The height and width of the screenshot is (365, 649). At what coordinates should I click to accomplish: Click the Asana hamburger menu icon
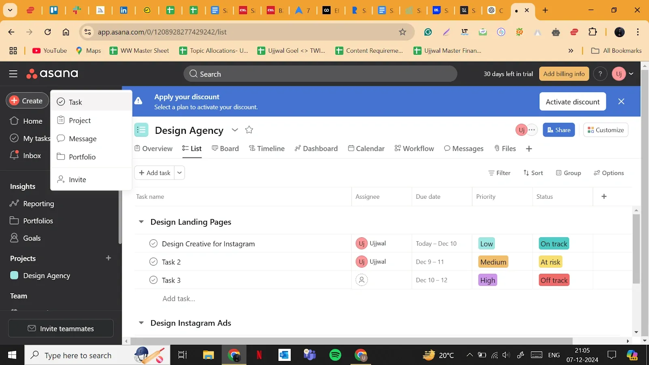[13, 74]
